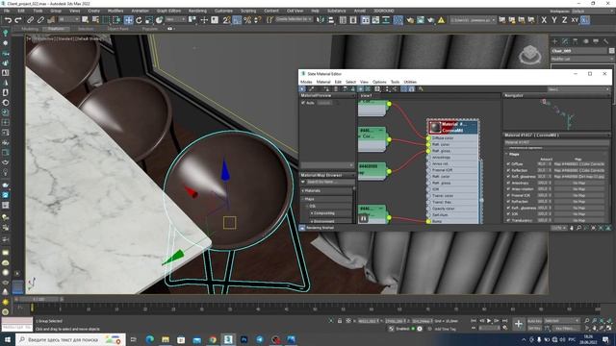Open the Options menu in Slate Material Editor
This screenshot has width=616, height=346.
click(379, 82)
